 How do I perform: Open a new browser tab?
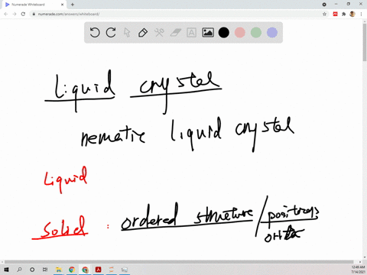pyautogui.click(x=73, y=5)
